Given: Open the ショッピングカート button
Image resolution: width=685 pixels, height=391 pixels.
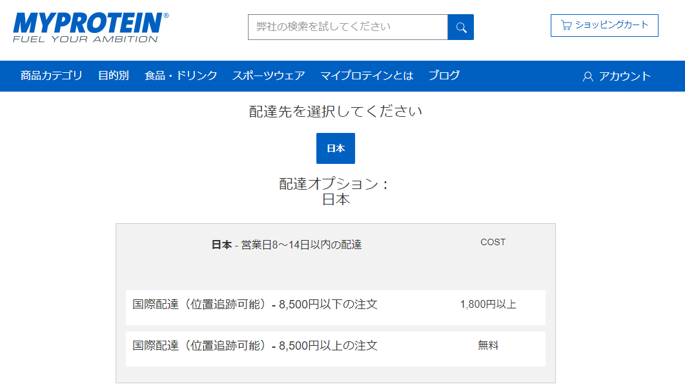Looking at the screenshot, I should (604, 25).
